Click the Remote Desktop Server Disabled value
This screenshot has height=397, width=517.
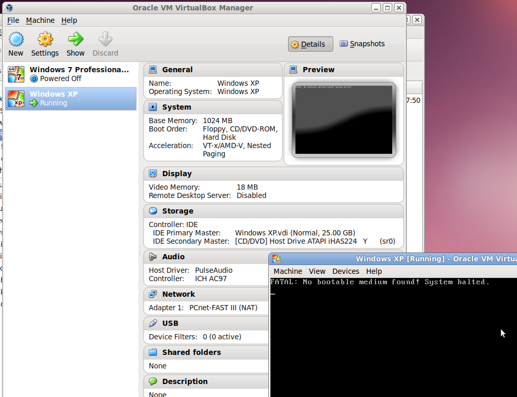(251, 195)
